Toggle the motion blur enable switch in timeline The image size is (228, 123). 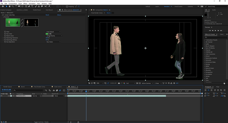[x=60, y=90]
